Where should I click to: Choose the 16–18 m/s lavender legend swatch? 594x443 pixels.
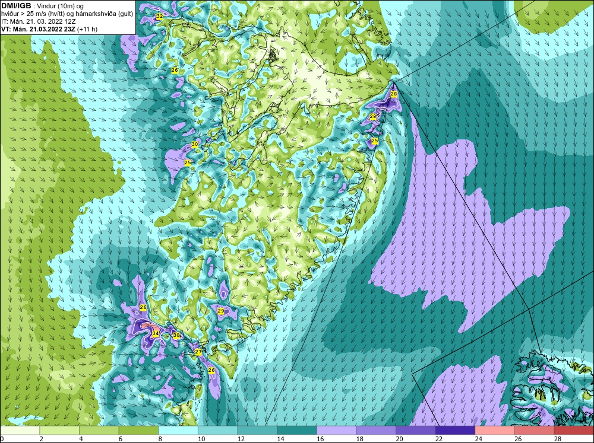tap(336, 431)
